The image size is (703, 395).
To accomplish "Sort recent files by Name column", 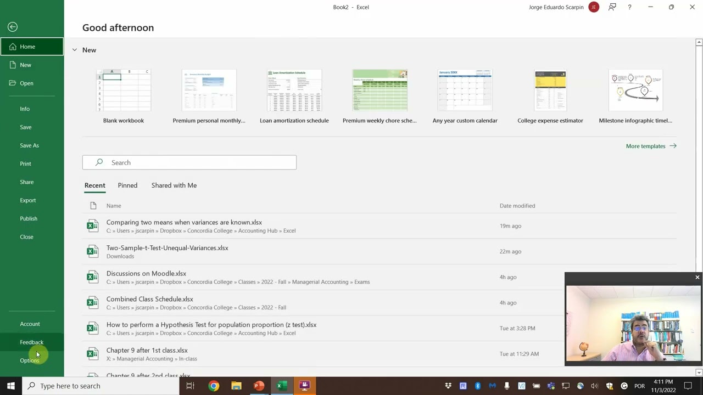I will click(114, 206).
